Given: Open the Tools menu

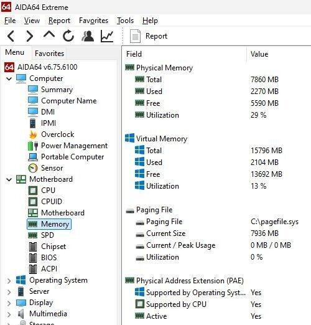Looking at the screenshot, I should pyautogui.click(x=125, y=21).
